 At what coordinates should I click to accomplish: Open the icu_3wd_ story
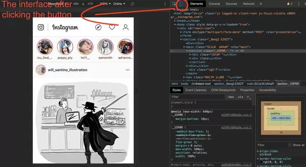click(x=45, y=47)
